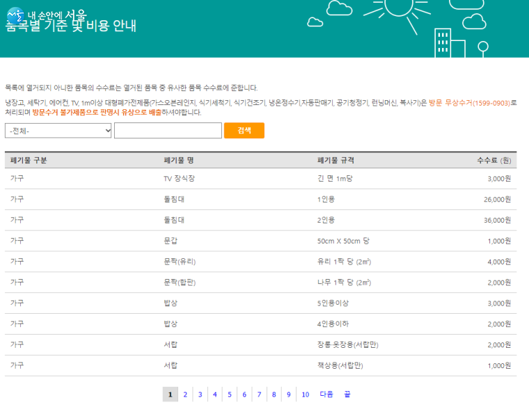
Task: Jump to page 7 of the list
Action: (x=259, y=394)
